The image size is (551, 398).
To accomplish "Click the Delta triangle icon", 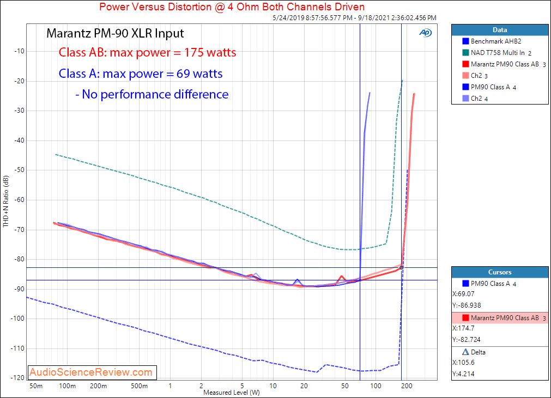I will pos(465,352).
